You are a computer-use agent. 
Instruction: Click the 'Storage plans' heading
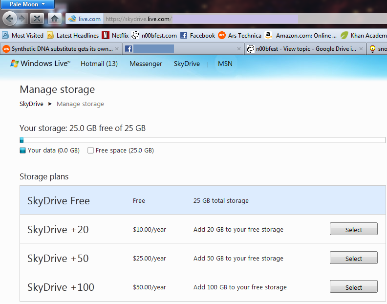[44, 176]
